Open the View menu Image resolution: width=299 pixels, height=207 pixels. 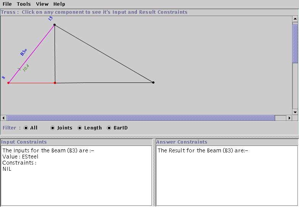coord(42,4)
